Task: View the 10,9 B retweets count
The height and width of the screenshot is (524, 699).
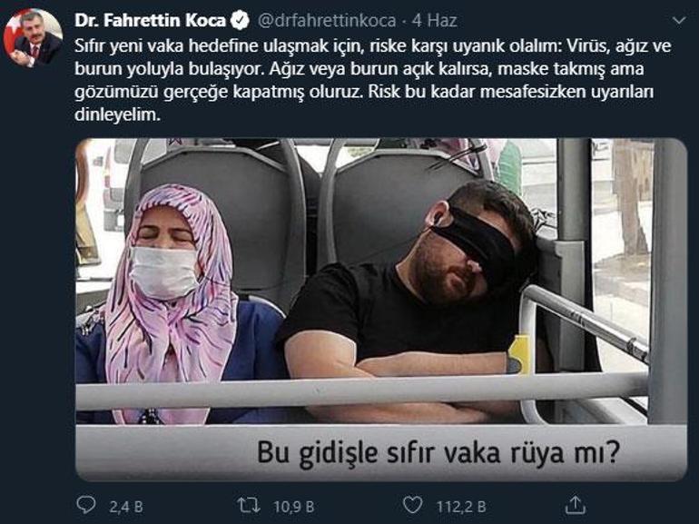Action: (x=294, y=507)
